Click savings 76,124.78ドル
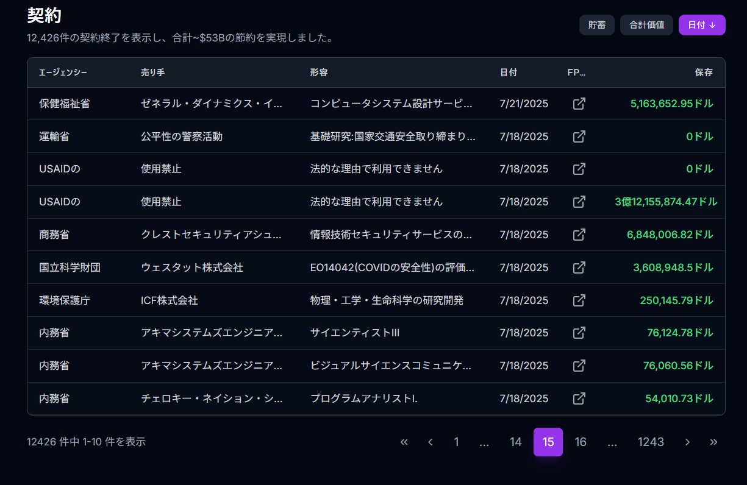 (x=681, y=333)
